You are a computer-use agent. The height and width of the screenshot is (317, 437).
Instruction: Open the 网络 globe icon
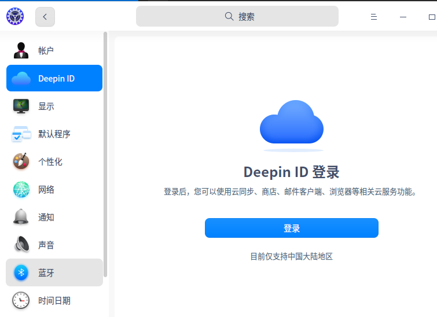[x=21, y=190]
